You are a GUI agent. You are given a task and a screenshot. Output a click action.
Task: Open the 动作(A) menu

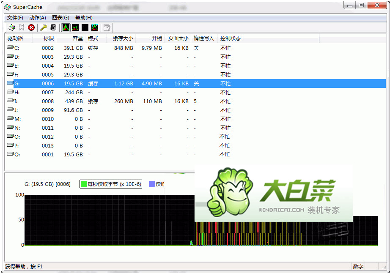point(38,18)
